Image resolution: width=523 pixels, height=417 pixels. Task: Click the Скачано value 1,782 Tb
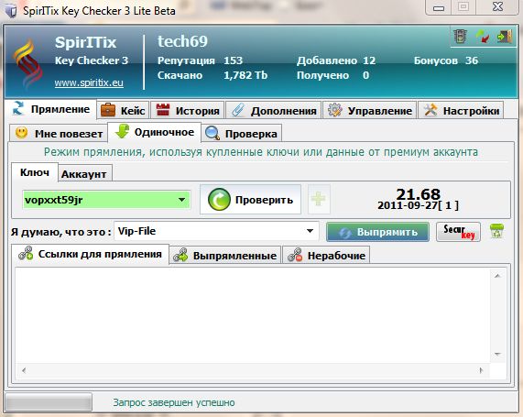pos(245,75)
